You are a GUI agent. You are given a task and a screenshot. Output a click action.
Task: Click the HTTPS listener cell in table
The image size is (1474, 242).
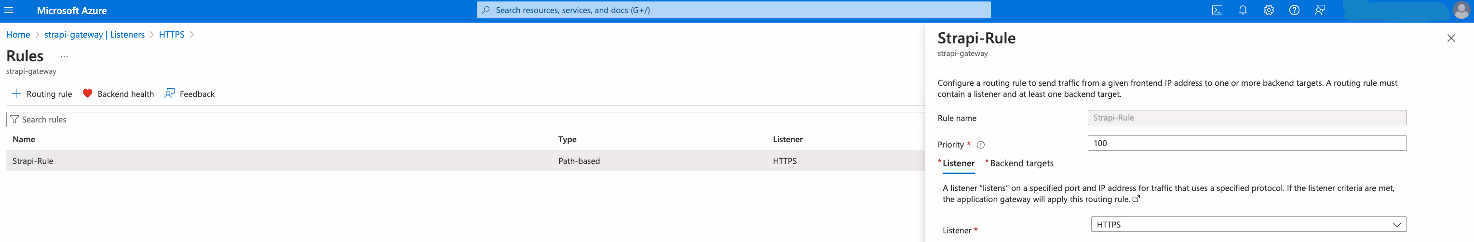(x=784, y=161)
